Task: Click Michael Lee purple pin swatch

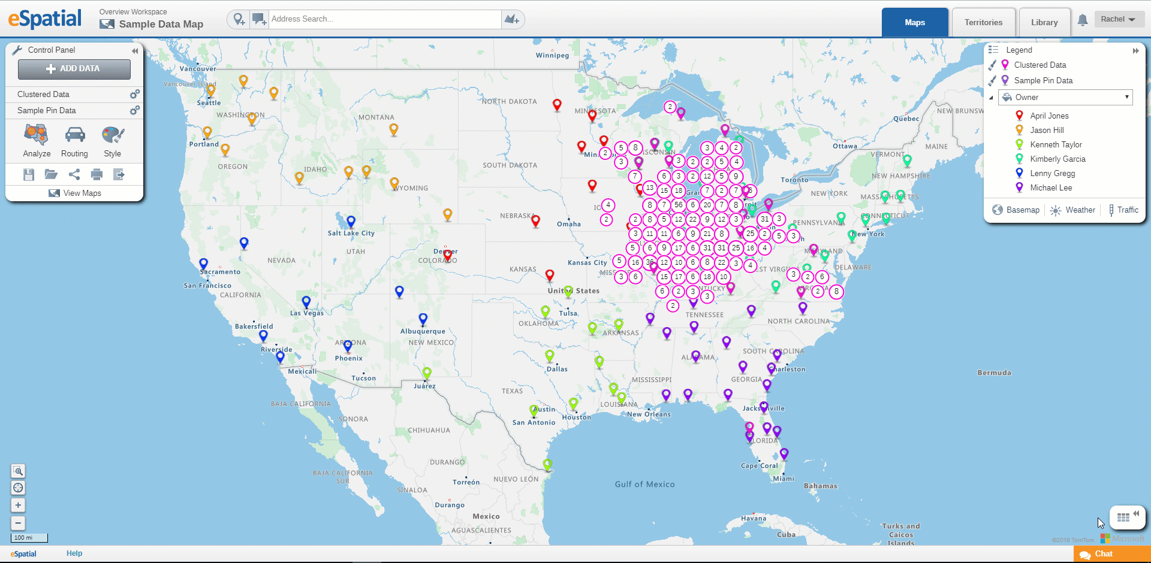Action: (x=1019, y=187)
